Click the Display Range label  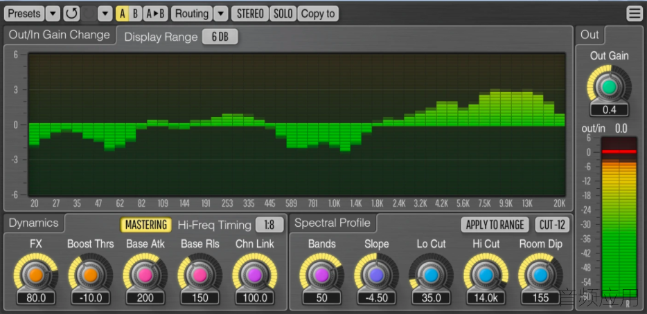161,37
